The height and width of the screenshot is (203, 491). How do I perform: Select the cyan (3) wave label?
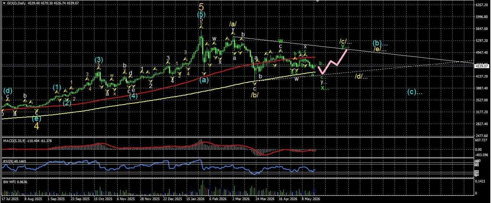point(99,59)
